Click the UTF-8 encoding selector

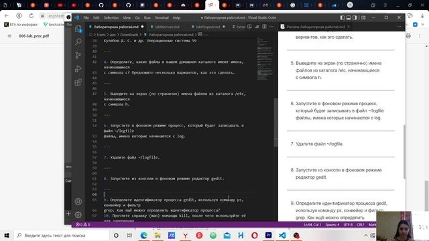point(348,225)
